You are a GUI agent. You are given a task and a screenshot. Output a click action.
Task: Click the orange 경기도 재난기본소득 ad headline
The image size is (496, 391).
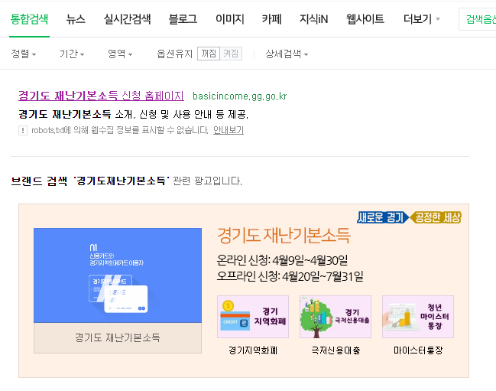click(284, 236)
